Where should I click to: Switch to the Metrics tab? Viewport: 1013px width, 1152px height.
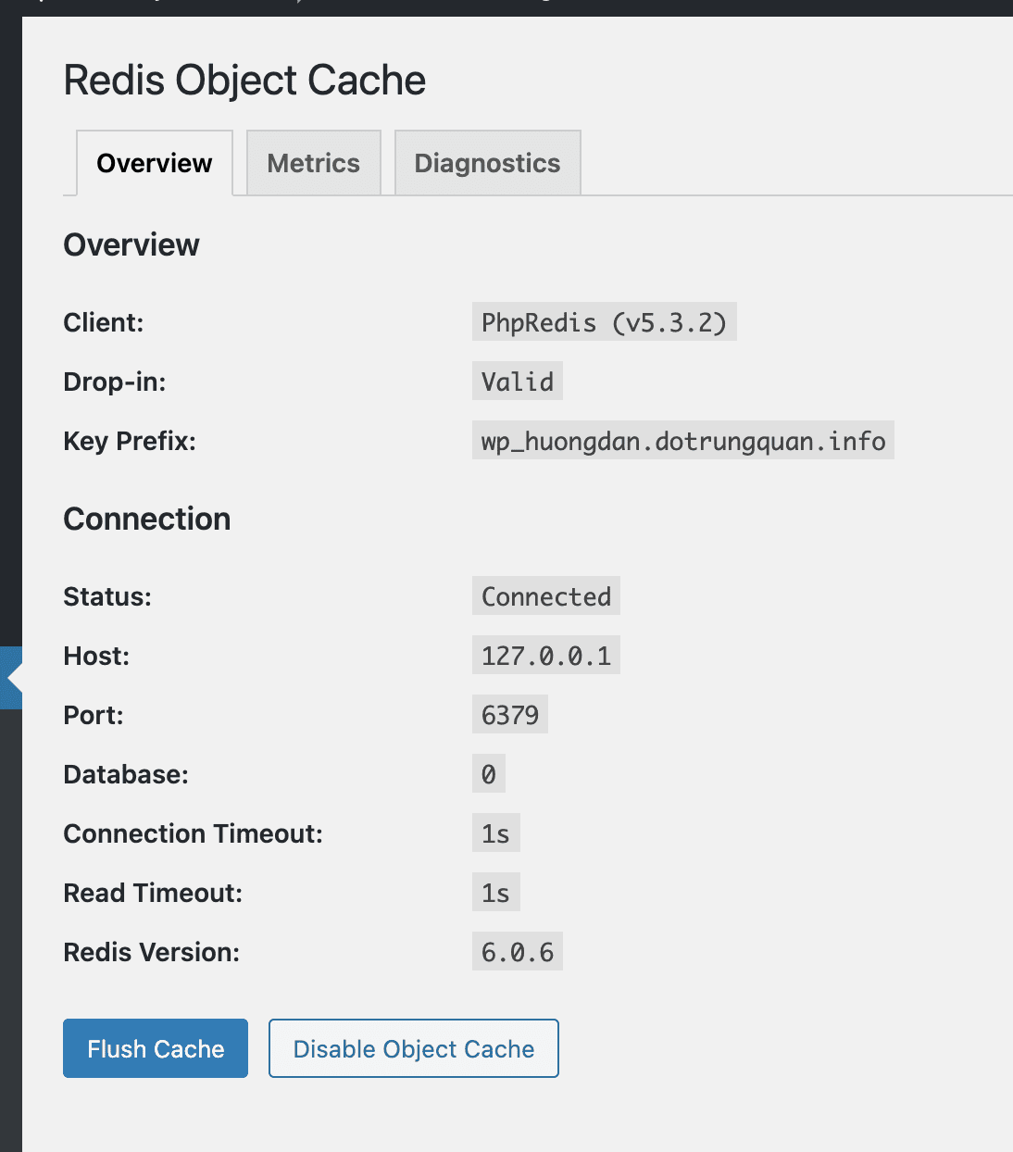(313, 163)
